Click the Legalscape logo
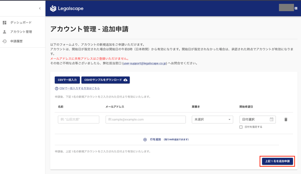301x174 pixels. 66,9
